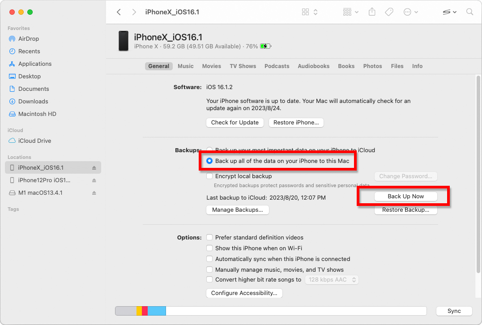Click the M1 macOS13.4.1 disk icon

12,193
